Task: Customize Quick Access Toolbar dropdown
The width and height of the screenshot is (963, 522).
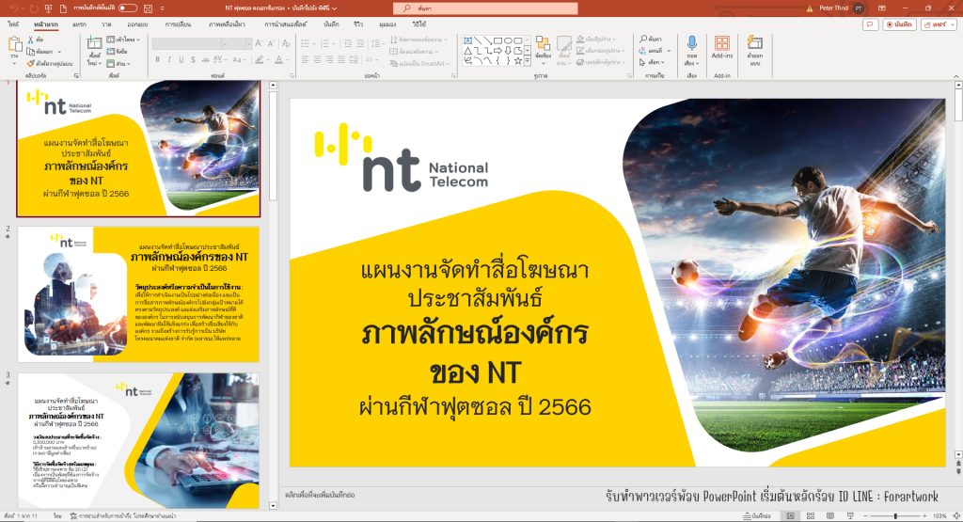Action: (x=162, y=8)
